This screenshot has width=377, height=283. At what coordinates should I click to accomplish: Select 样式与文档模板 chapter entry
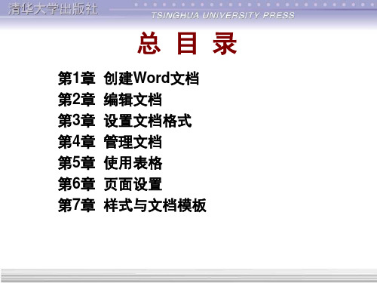155,205
